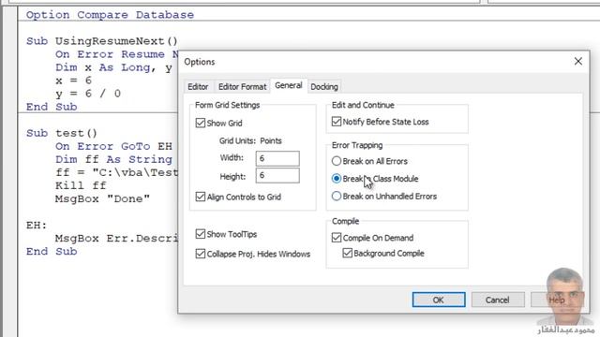Viewport: 600px width, 337px height.
Task: Open the Editor Format tab
Action: 242,87
